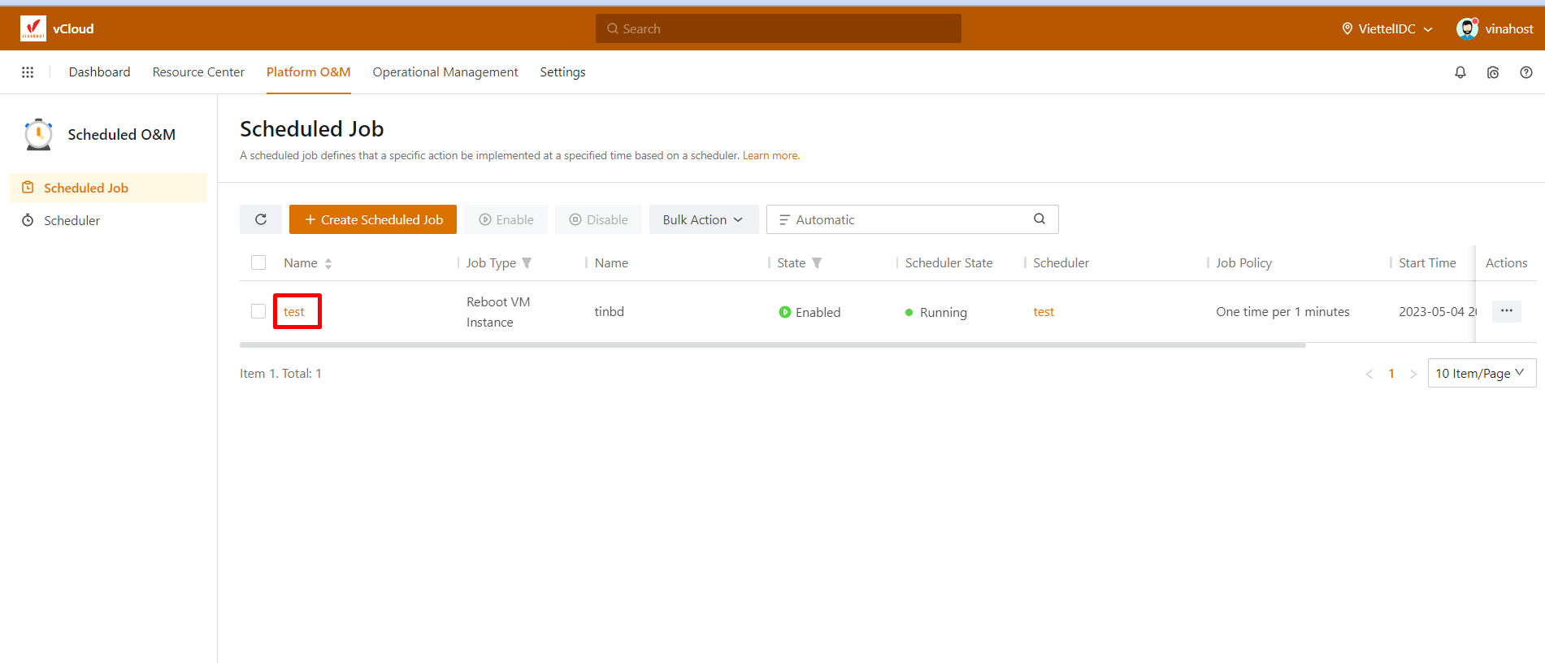Tick the select-all checkbox in table header
Screen dimensions: 1545x663
coord(258,262)
